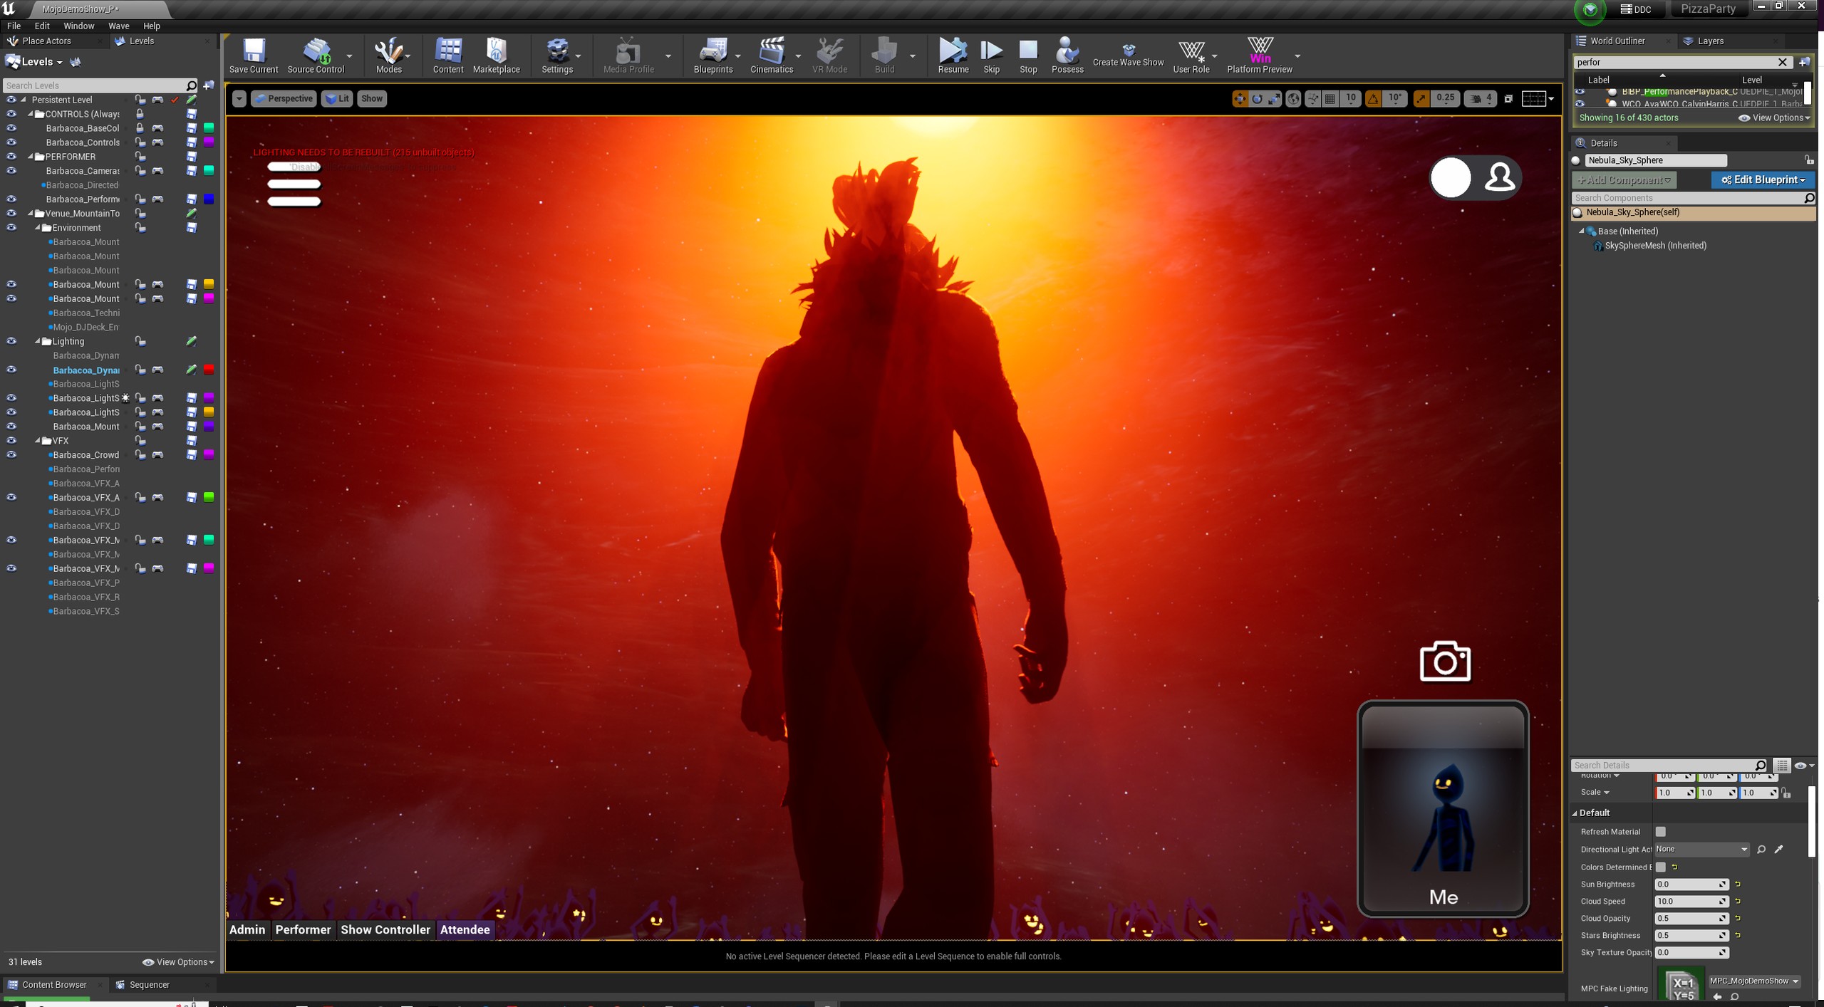Open Directional Light Actor dropdown
Viewport: 1824px width, 1007px height.
click(x=1701, y=850)
